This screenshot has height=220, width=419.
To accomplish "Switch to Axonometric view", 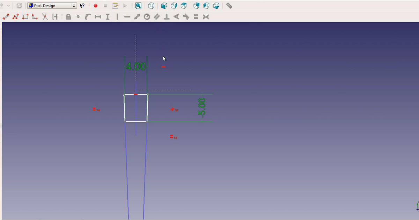I will (x=150, y=6).
